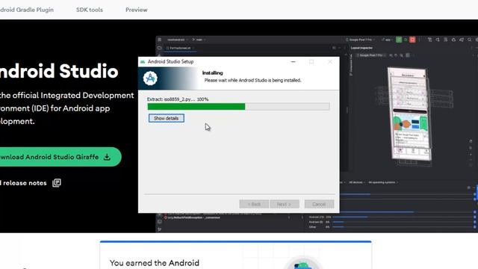Click Download Android Studio Giraffe button

(60, 157)
